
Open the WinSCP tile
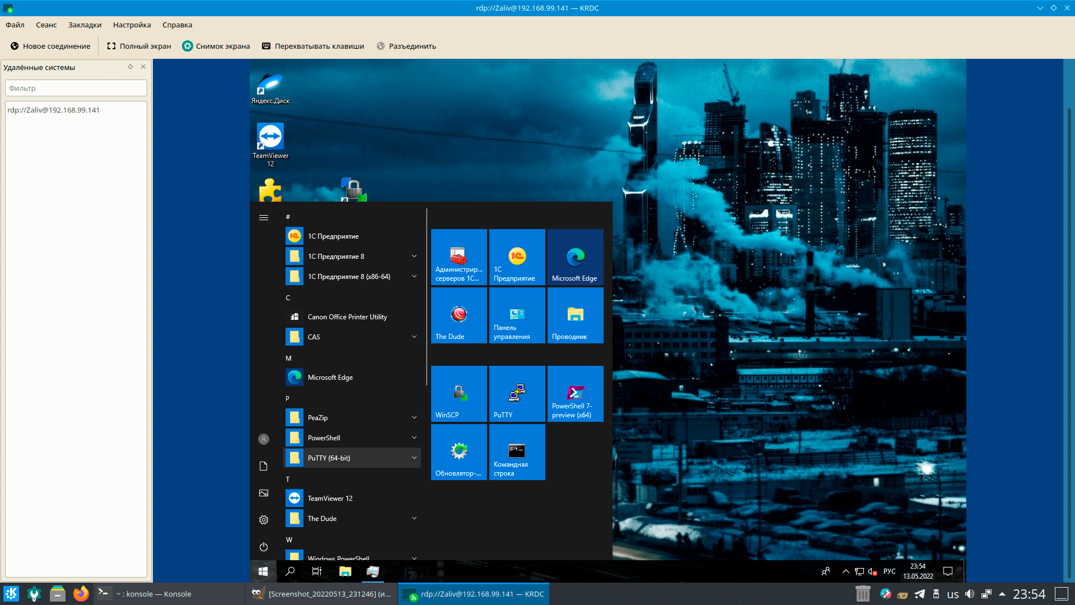tap(459, 393)
